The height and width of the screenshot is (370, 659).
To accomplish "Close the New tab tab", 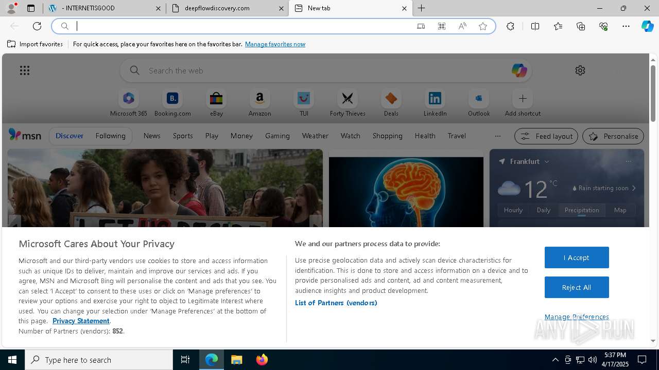I will pos(404,8).
